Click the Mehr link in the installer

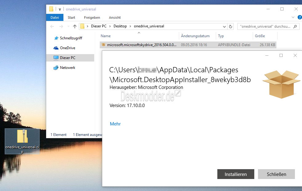pos(115,124)
